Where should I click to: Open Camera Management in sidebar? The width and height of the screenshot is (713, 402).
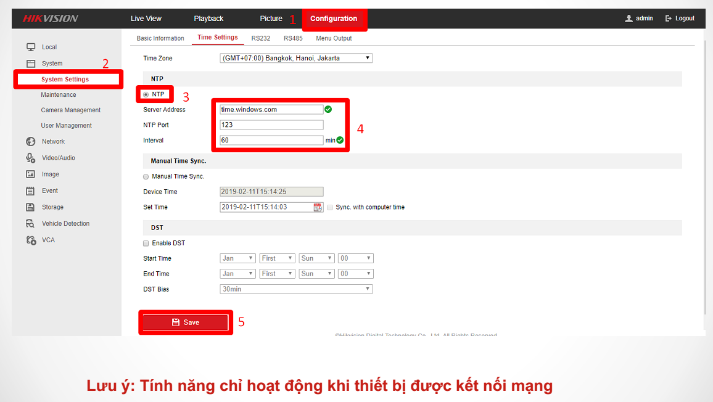point(71,110)
